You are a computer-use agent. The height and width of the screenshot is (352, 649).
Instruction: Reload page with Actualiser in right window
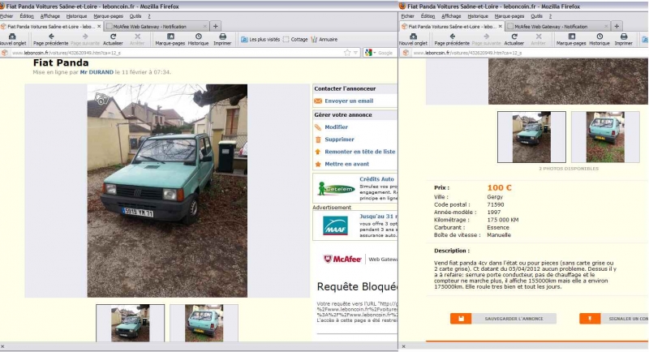point(514,39)
